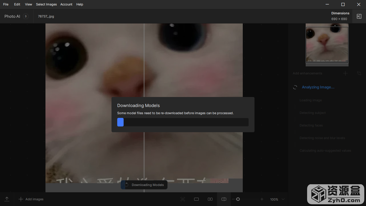Open the Account menu
This screenshot has height=206, width=366.
pyautogui.click(x=66, y=4)
